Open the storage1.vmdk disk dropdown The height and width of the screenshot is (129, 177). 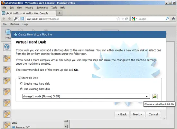pyautogui.click(x=86, y=96)
